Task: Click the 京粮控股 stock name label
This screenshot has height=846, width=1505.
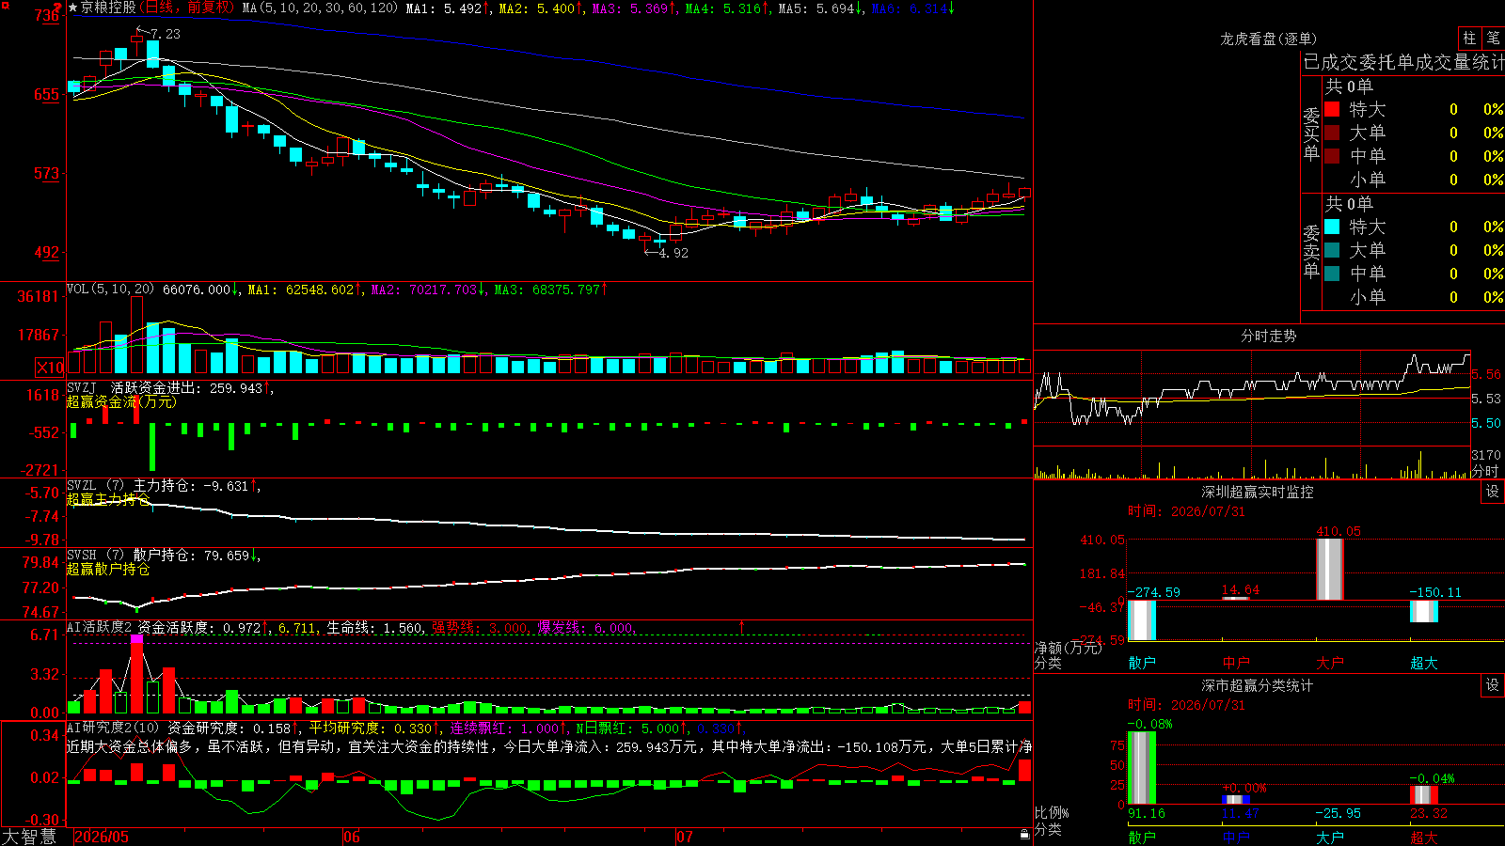Action: (108, 8)
